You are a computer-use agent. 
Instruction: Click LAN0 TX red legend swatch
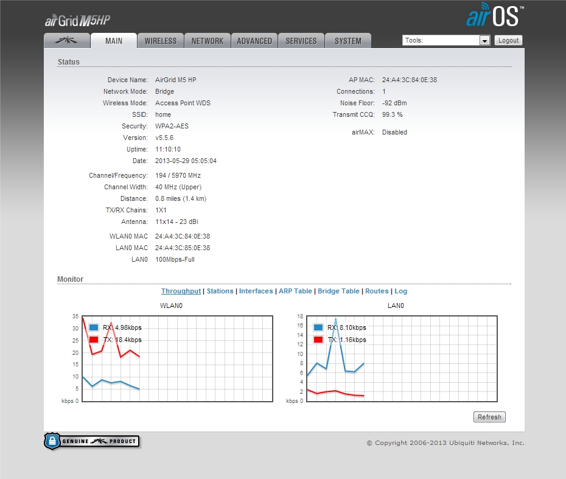click(x=318, y=340)
